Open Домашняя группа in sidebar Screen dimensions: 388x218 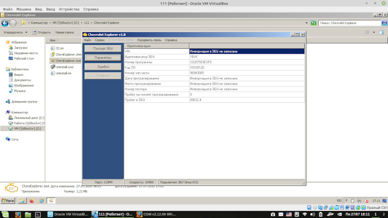(21, 102)
